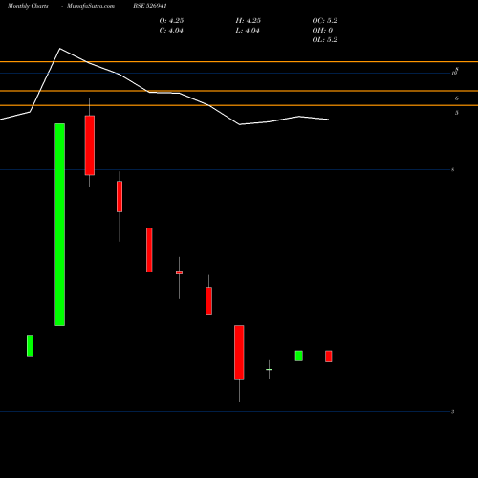Click the 'C: 4.04' close value
The image size is (478, 478).
[x=171, y=31]
